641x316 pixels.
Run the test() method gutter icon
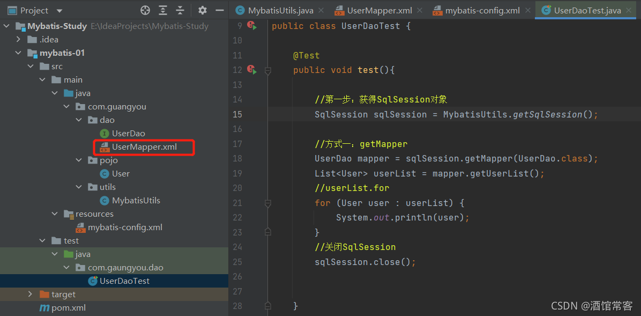click(252, 70)
